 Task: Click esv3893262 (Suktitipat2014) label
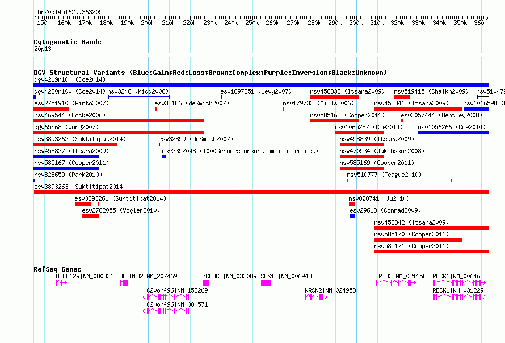pos(80,139)
